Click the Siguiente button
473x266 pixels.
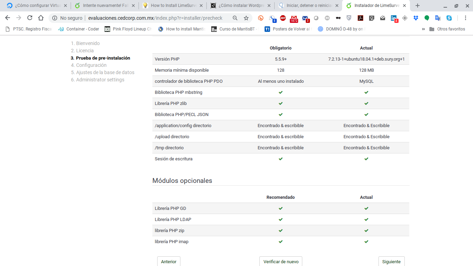click(391, 261)
